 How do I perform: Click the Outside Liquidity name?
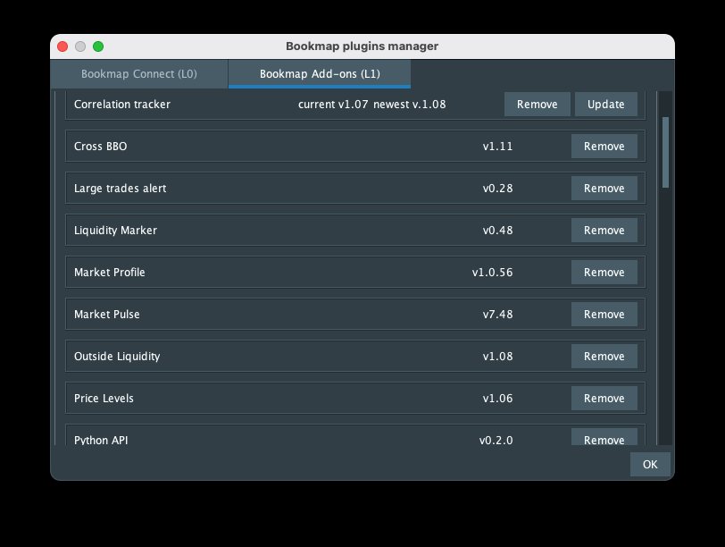[117, 357]
